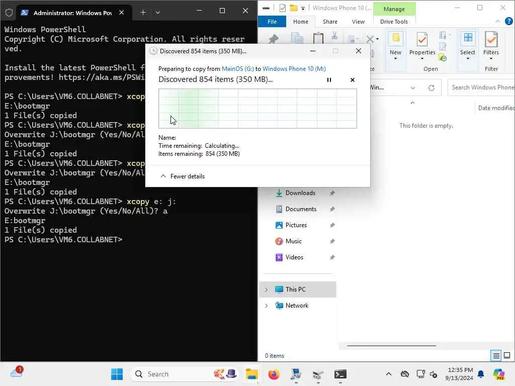
Task: Click the Delete X icon in ribbon
Action: [x=370, y=39]
